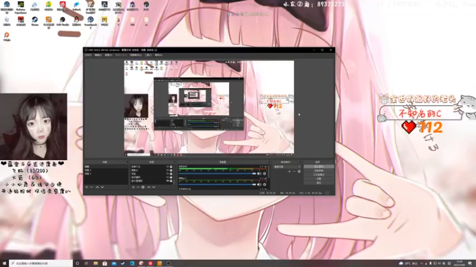
Task: Open the scene transition type dropdown
Action: (287, 167)
